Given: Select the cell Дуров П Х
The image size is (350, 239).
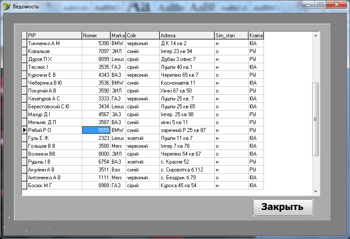Looking at the screenshot, I should coord(54,59).
